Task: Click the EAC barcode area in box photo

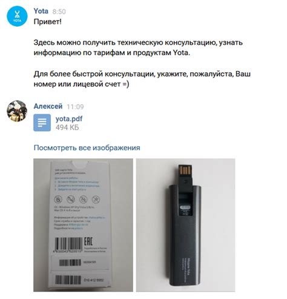Action: pyautogui.click(x=81, y=245)
